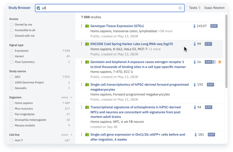
Task: Click the EXP badge on the schizophrenia study
Action: 208,107
